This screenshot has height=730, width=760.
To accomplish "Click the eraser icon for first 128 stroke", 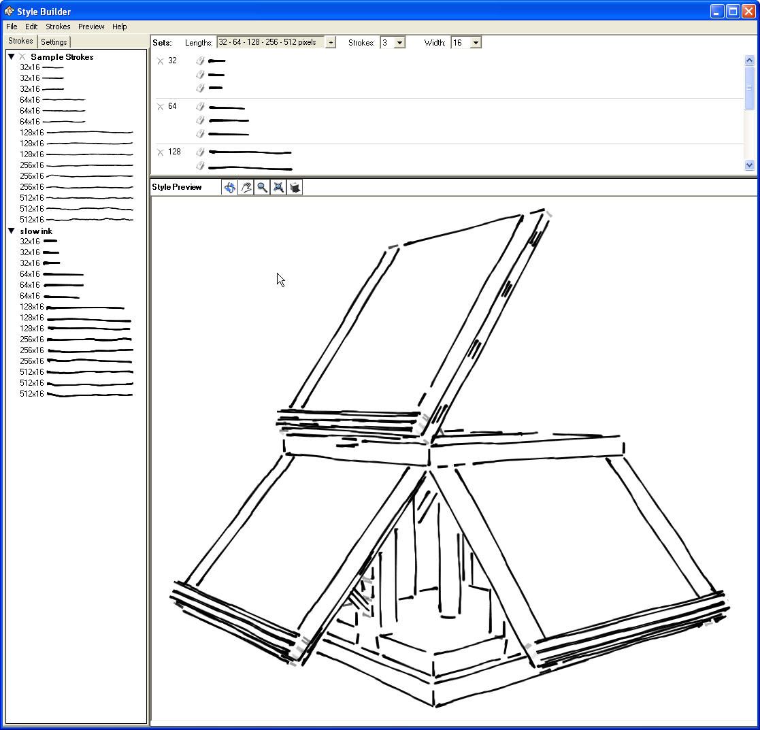I will point(200,152).
